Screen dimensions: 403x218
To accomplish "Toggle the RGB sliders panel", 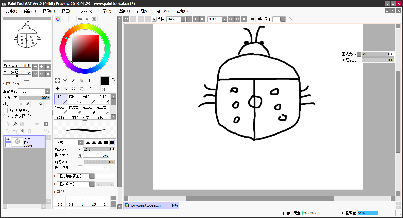I will point(65,19).
